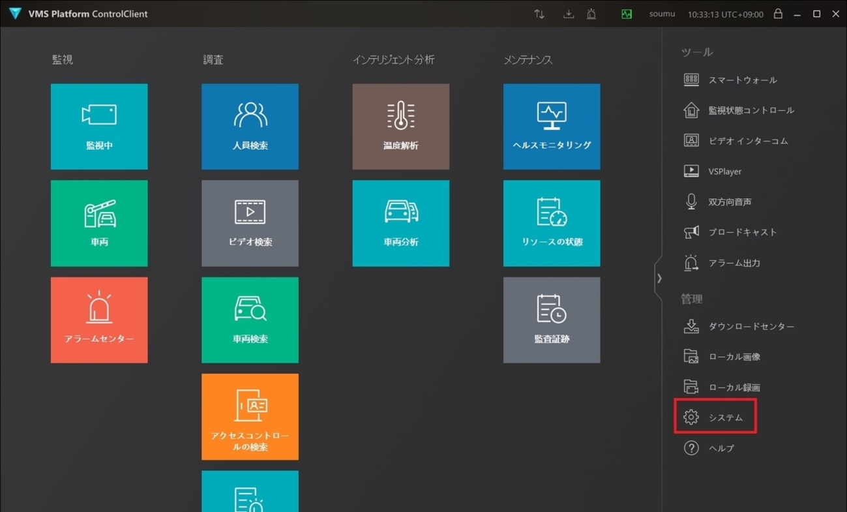Open the アクセスコントロールの検索 tile
Viewport: 847px width, 512px height.
pyautogui.click(x=250, y=417)
